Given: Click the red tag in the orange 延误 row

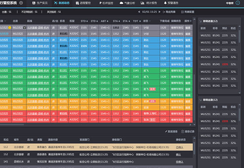Looking at the screenshot, I should (x=152, y=101).
